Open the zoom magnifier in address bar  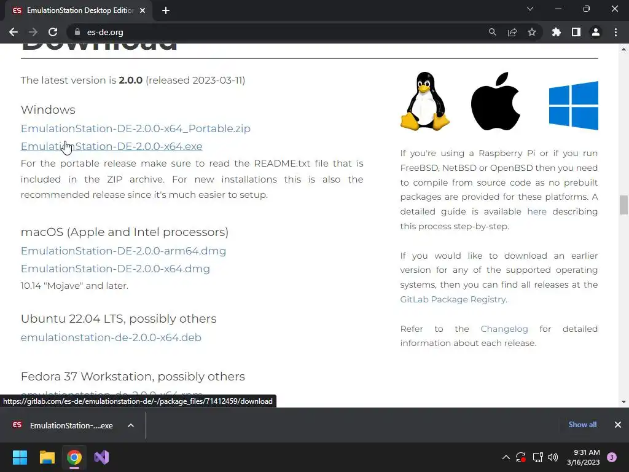pyautogui.click(x=492, y=32)
